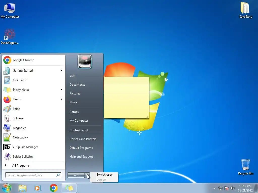Screen dimensions: 258x193
Task: Open 7-Zip File Manager
Action: (x=34, y=147)
